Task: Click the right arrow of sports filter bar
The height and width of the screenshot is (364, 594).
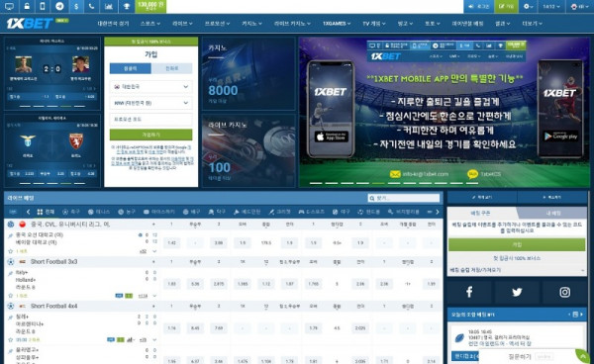Action: coord(438,212)
